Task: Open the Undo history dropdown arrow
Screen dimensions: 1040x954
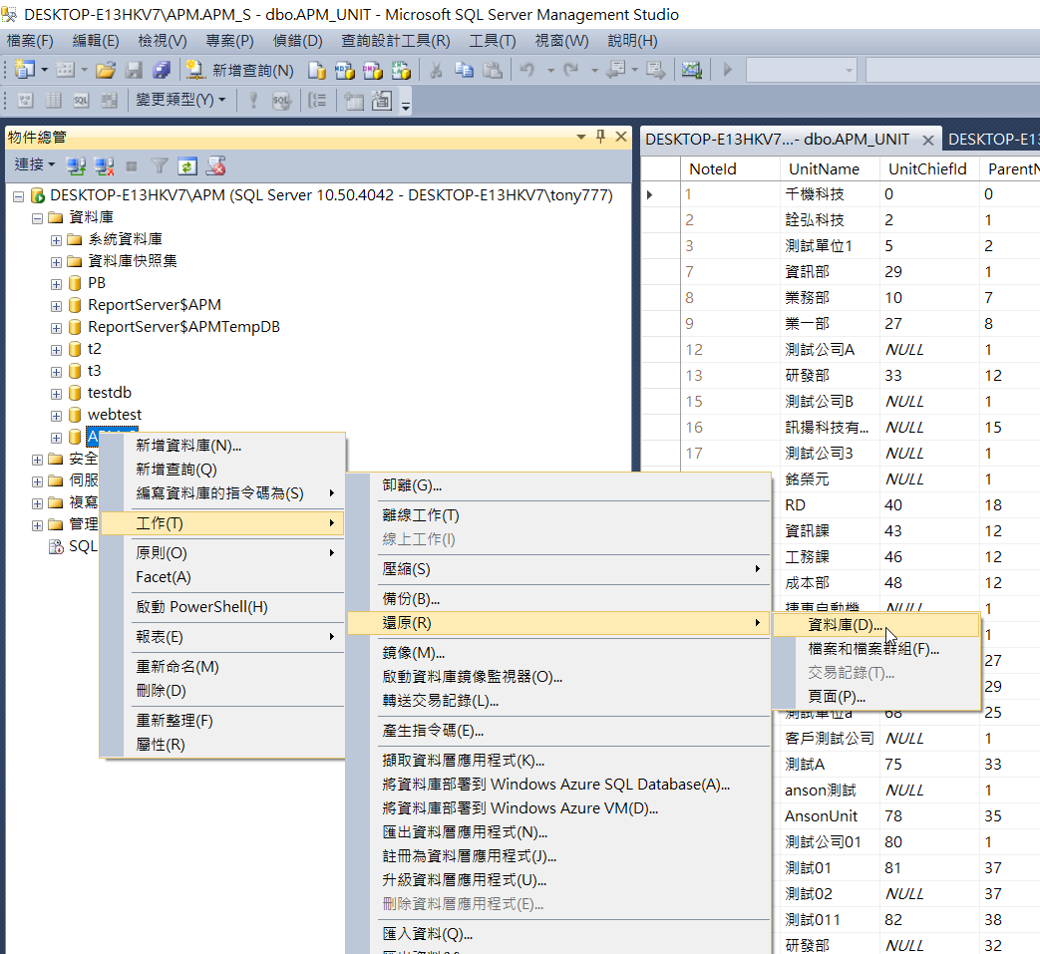Action: point(549,70)
